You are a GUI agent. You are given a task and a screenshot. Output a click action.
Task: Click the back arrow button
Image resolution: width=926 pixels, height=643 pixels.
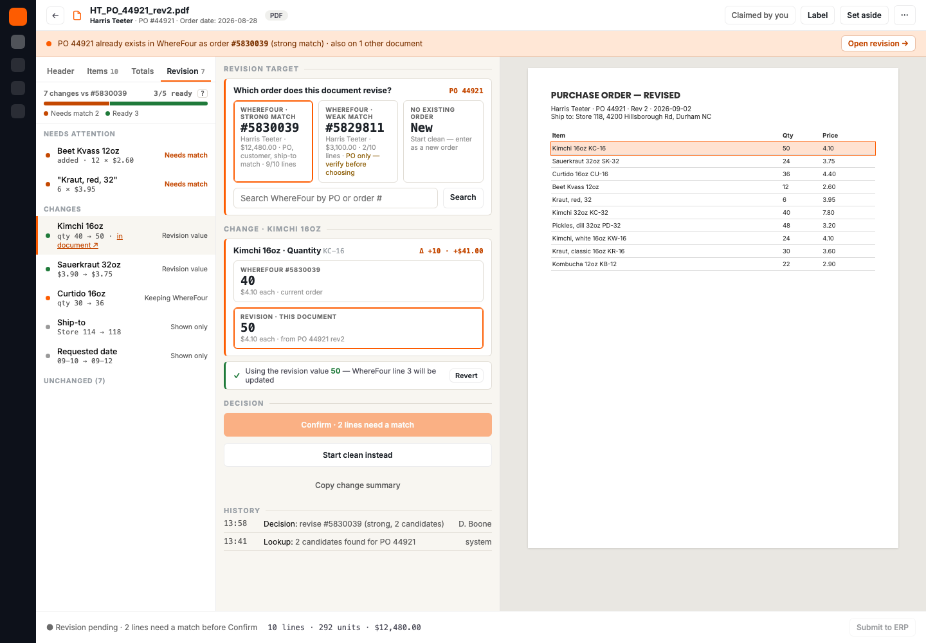coord(55,15)
